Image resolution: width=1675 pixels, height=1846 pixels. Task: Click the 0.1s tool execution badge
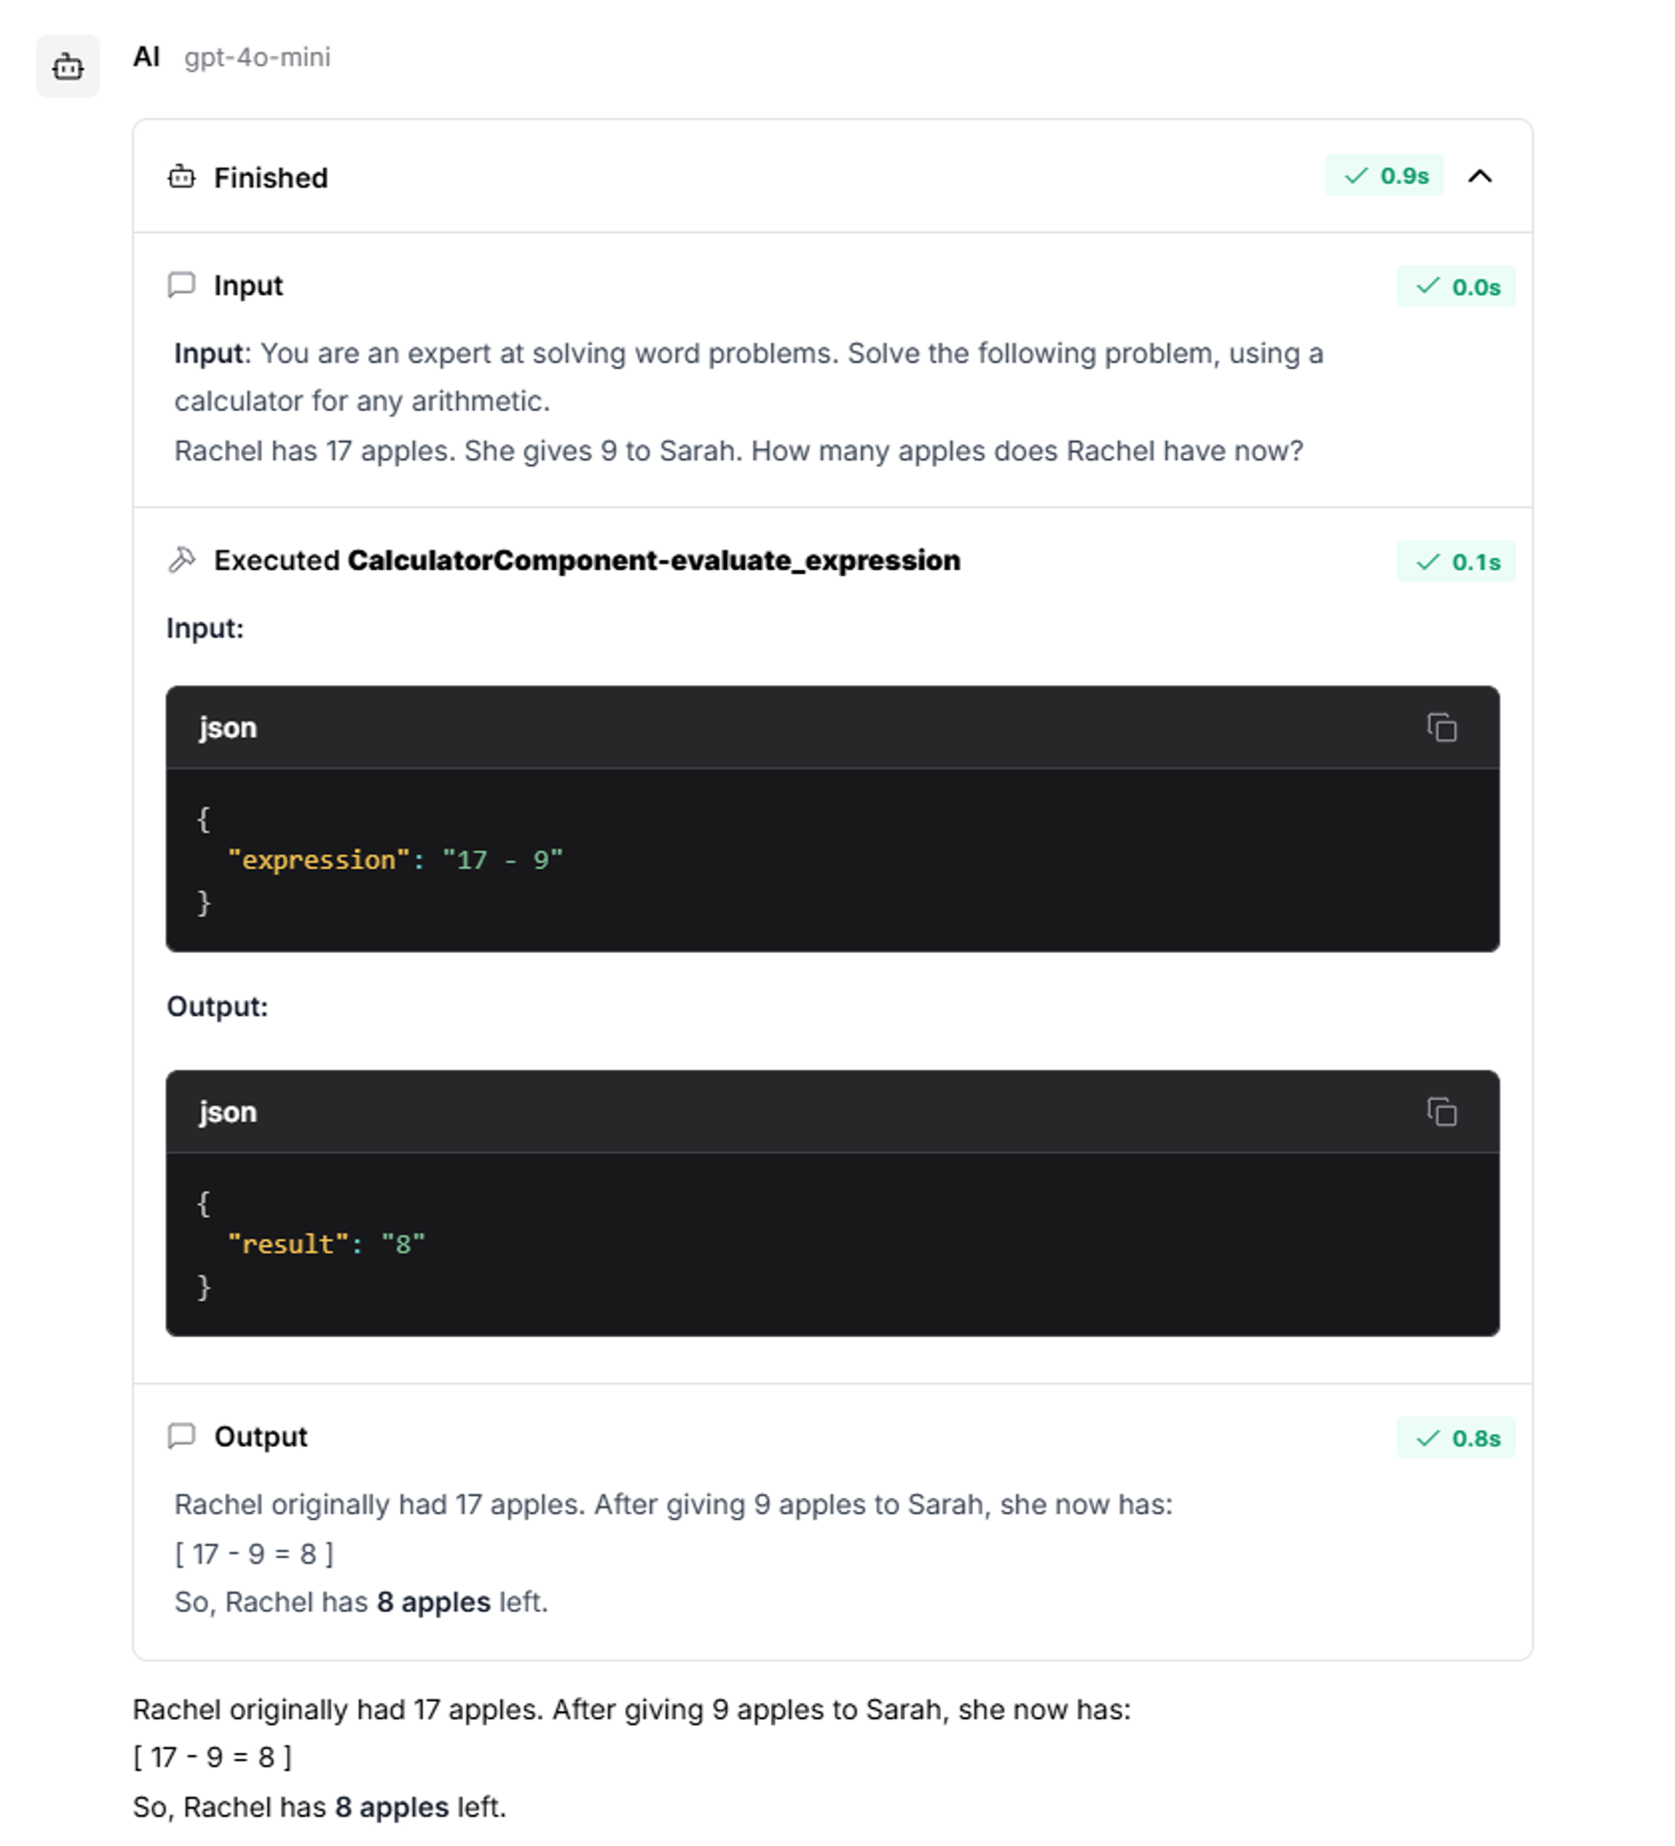point(1454,561)
